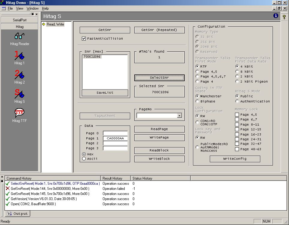Click the SelectSnrReset green check icon
The height and width of the screenshot is (225, 289).
point(7,184)
